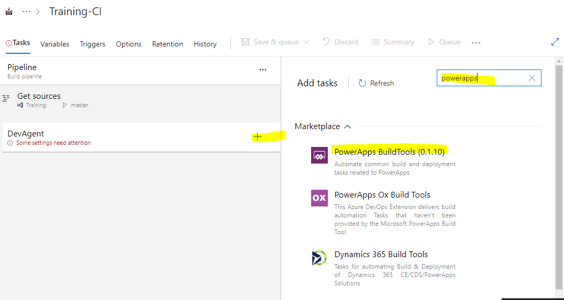Click the Get sources list icon
This screenshot has height=300, width=564.
coord(6,98)
